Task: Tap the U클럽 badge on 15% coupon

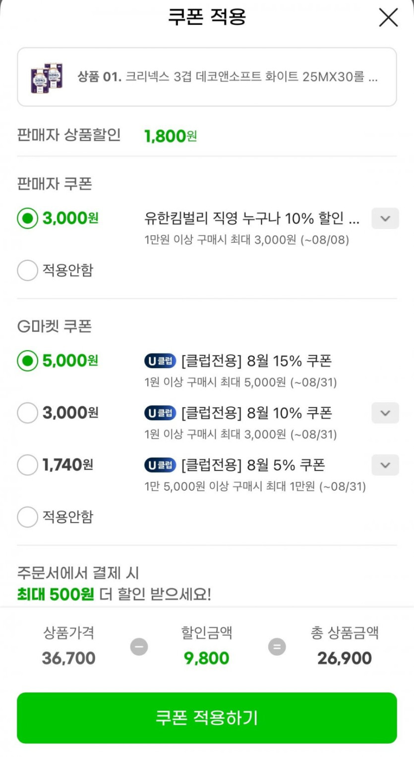Action: coord(160,361)
